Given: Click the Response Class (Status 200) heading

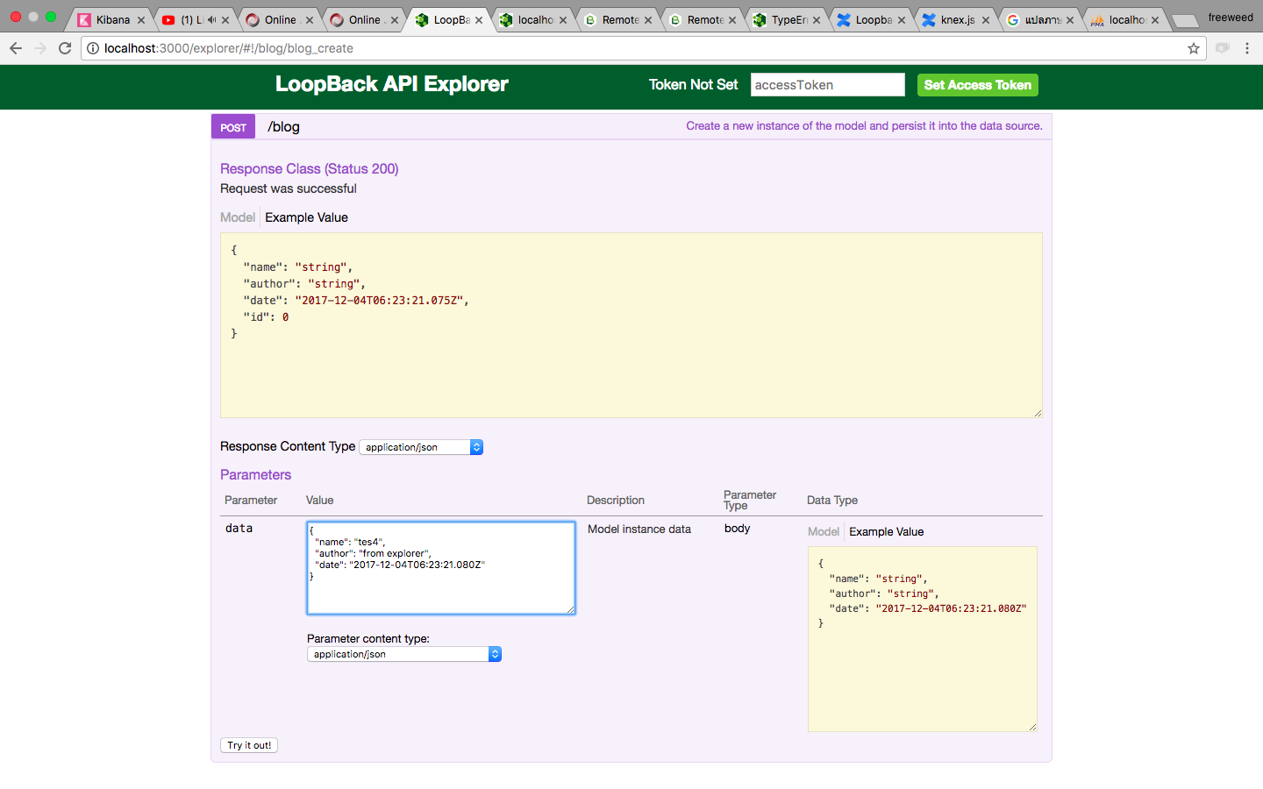Looking at the screenshot, I should (309, 169).
